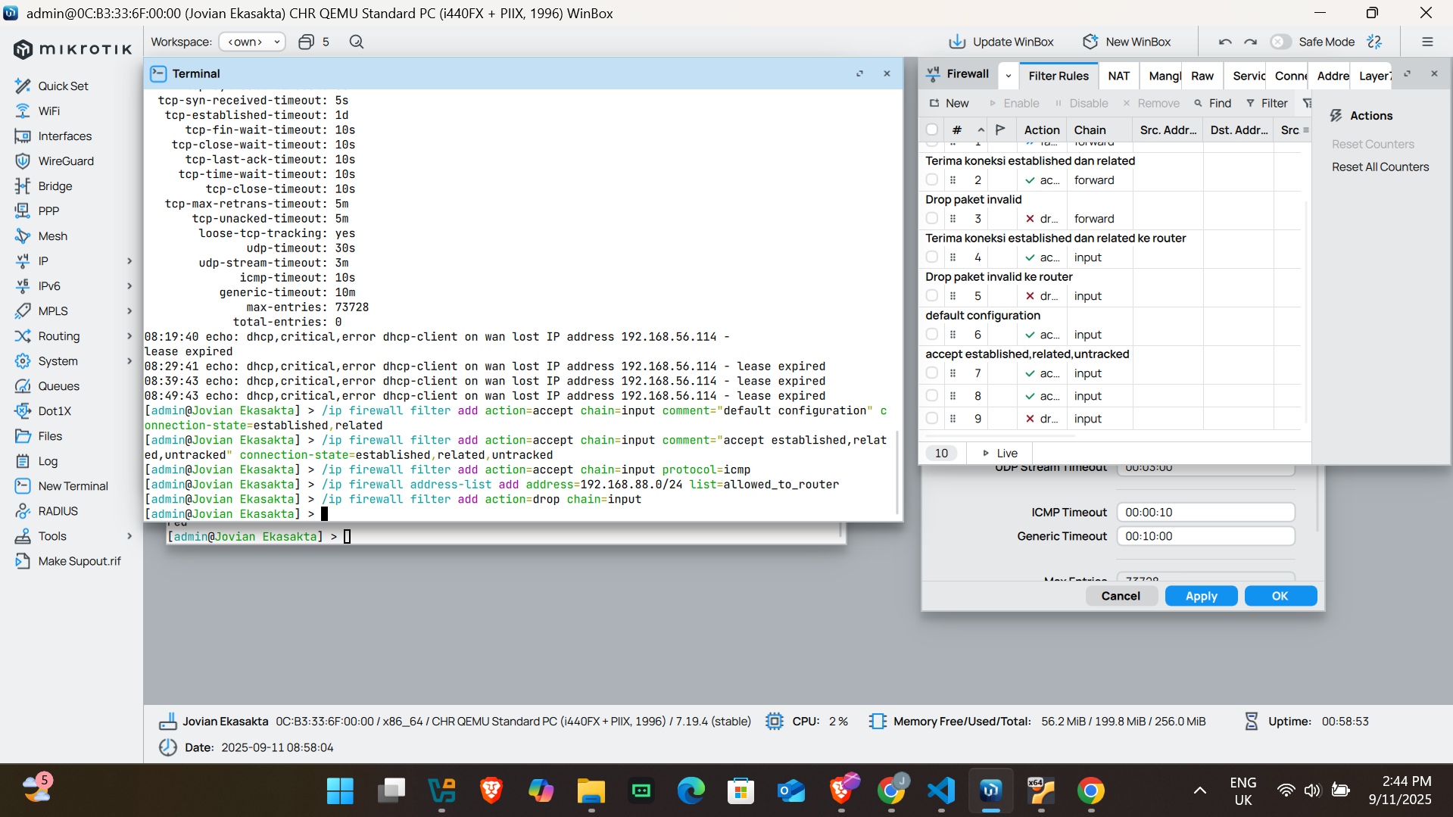Click the firewall rules vertical scrollbar
Screen dimensions: 1453x817
pos(1307,310)
